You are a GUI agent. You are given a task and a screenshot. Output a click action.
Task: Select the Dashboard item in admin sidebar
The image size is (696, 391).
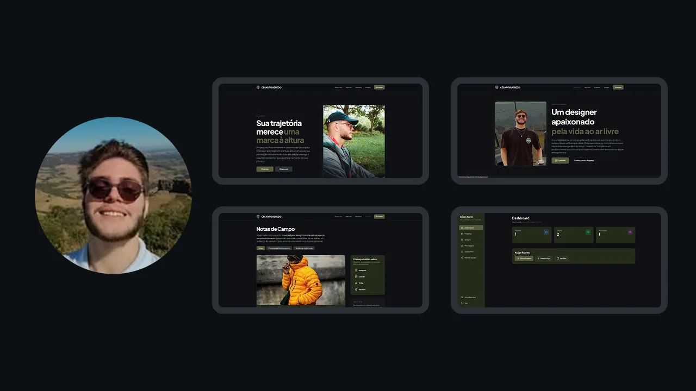point(471,228)
